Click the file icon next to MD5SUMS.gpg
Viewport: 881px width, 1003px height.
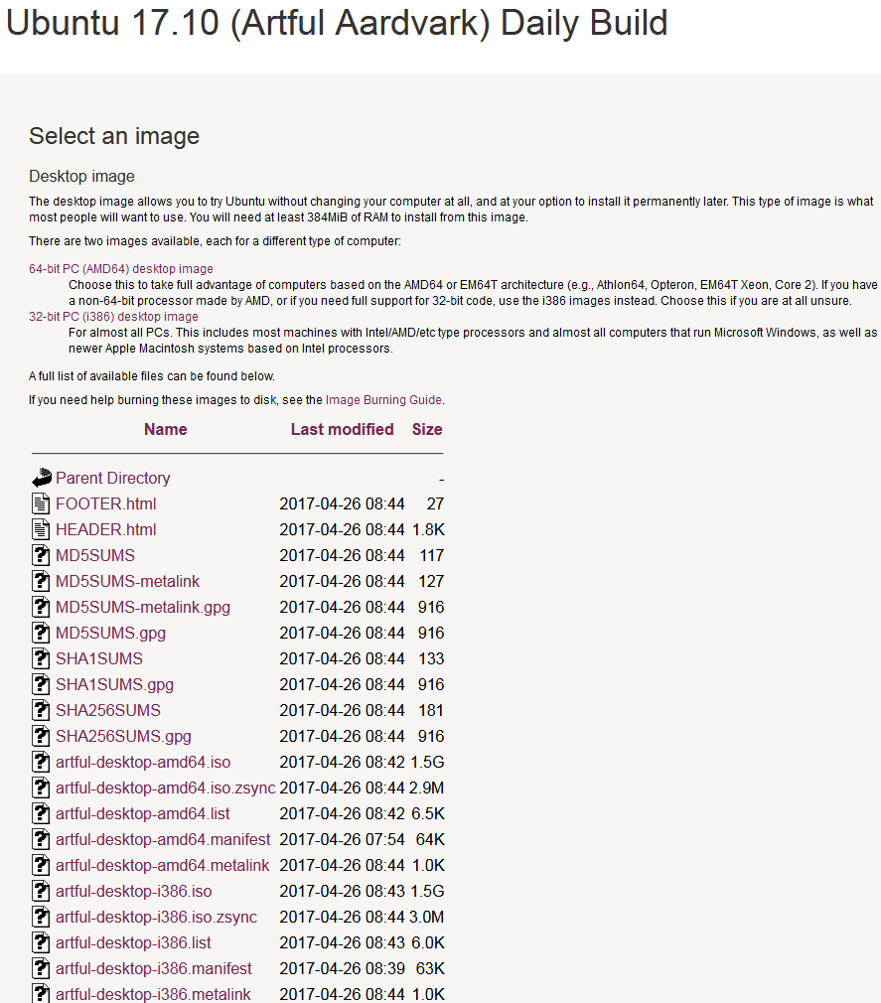(x=41, y=633)
